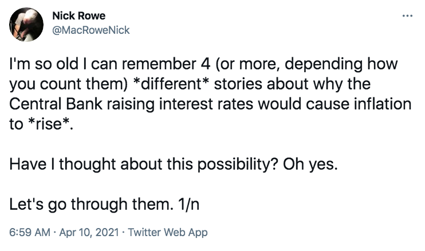Visit the @MacRoweNick handle link
The width and height of the screenshot is (425, 251).
[91, 30]
